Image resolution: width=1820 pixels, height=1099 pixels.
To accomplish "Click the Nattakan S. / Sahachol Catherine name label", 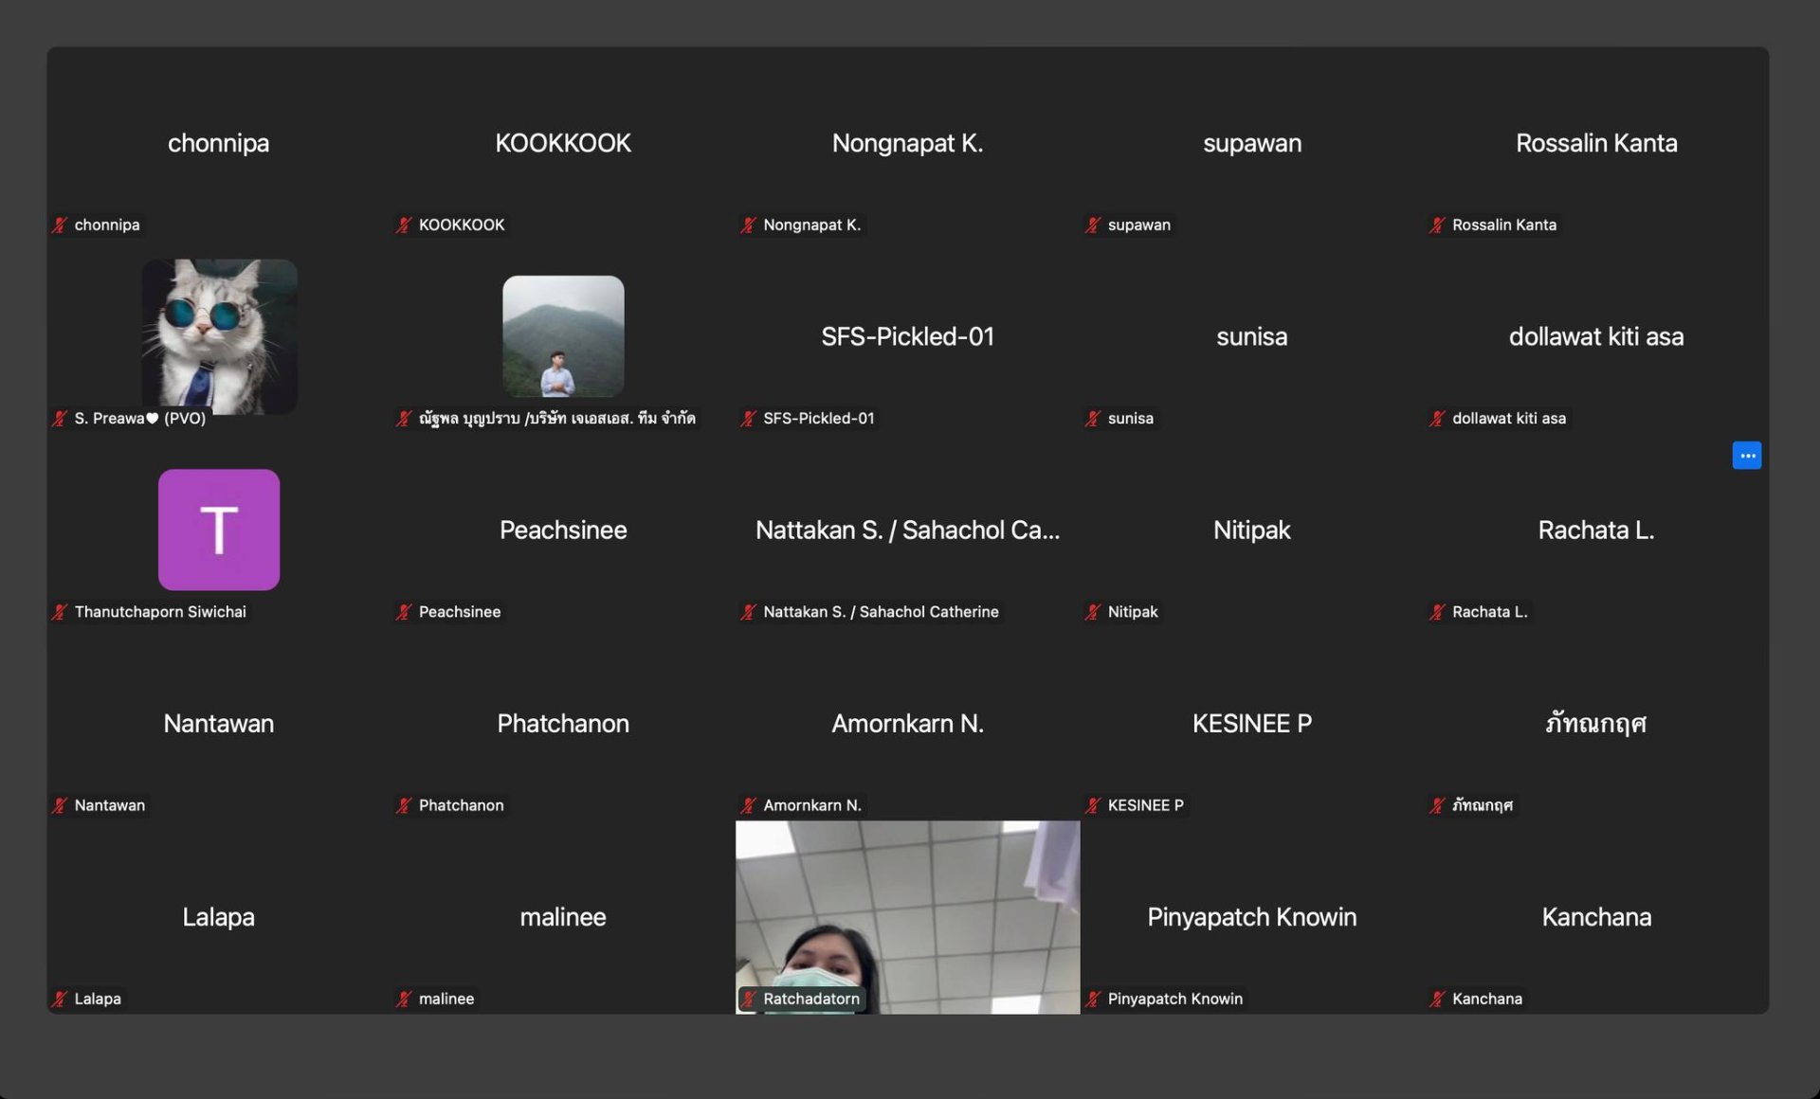I will tap(881, 612).
